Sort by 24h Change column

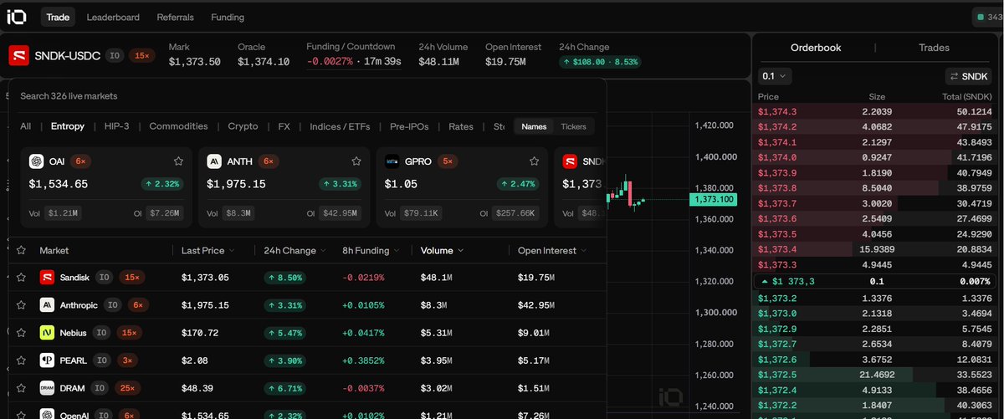pyautogui.click(x=295, y=250)
